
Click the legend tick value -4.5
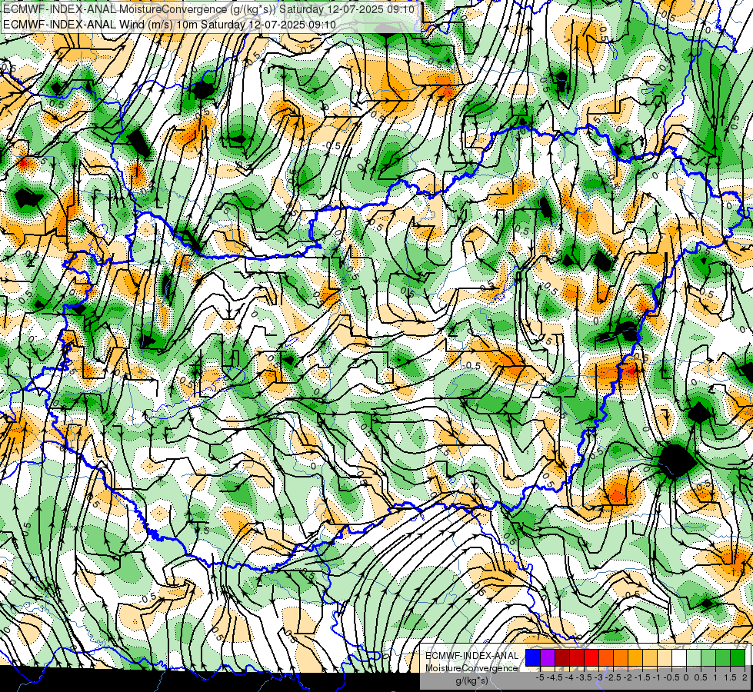[555, 677]
